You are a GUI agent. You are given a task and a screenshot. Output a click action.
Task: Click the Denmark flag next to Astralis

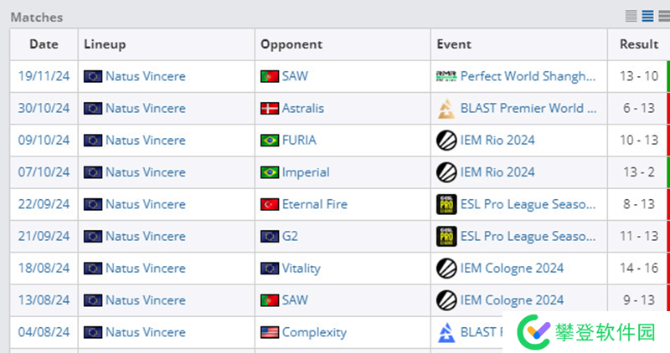[269, 108]
